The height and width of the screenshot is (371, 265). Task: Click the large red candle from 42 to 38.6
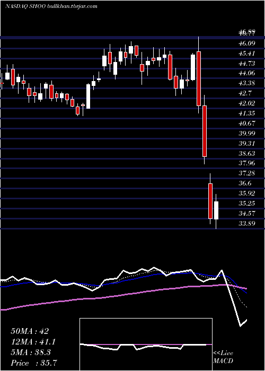[205, 131]
